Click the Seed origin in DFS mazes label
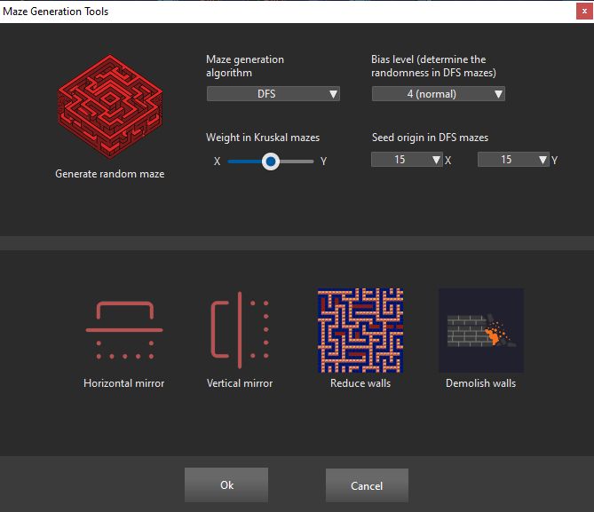 [430, 138]
